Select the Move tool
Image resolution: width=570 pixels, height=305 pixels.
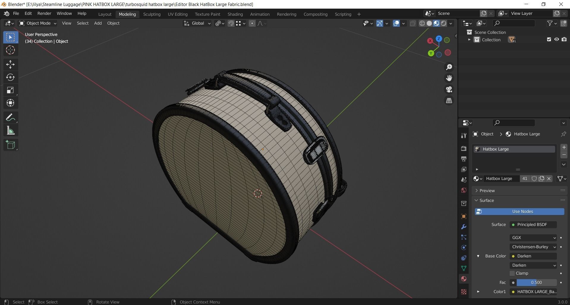(x=10, y=64)
